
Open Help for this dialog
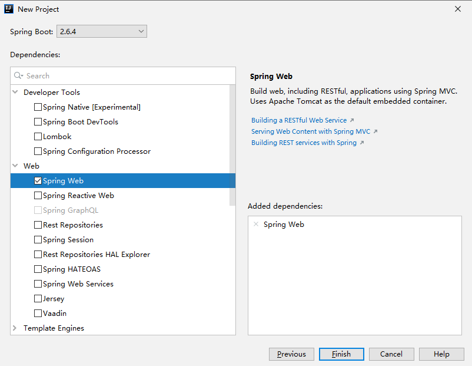441,354
